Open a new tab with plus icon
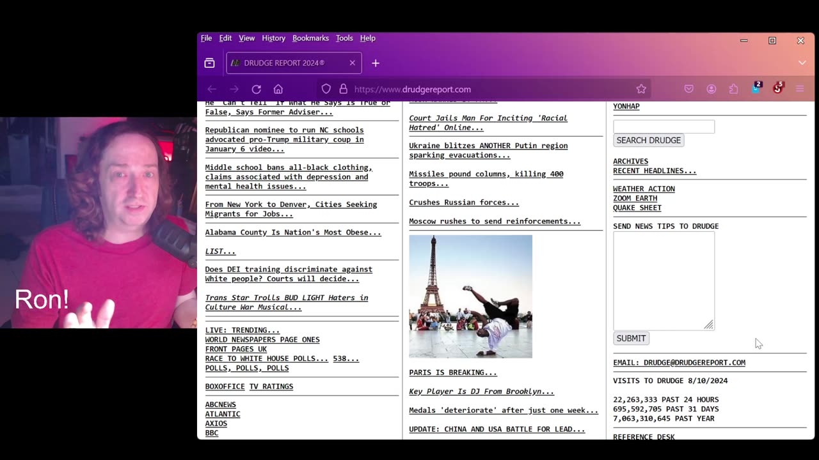This screenshot has width=819, height=460. click(x=376, y=63)
